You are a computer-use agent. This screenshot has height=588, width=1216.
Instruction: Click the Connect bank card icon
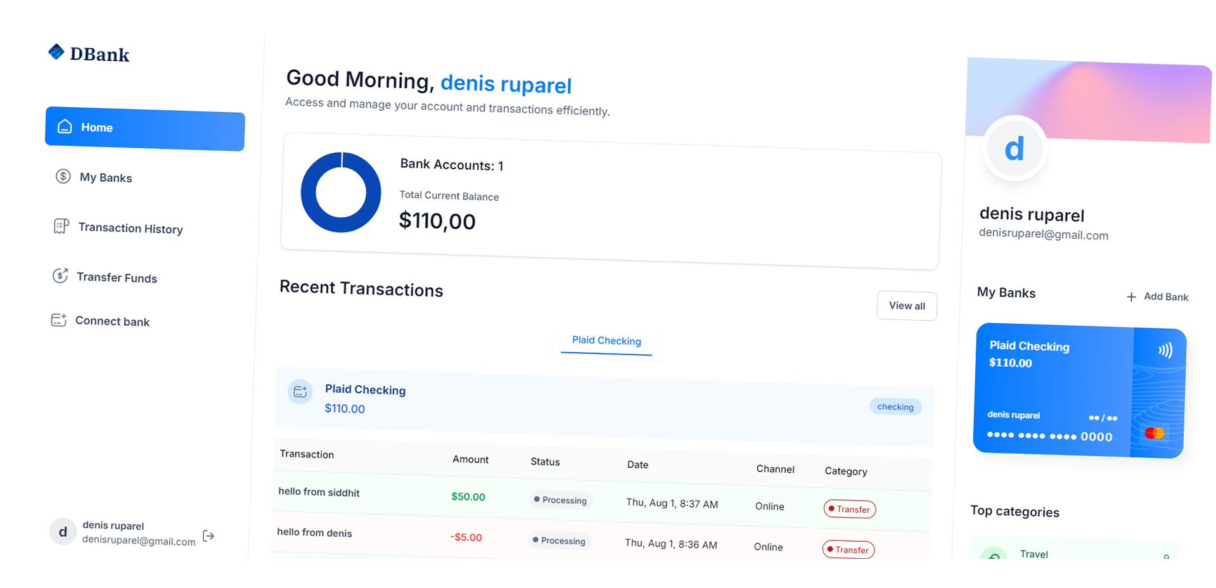click(58, 320)
